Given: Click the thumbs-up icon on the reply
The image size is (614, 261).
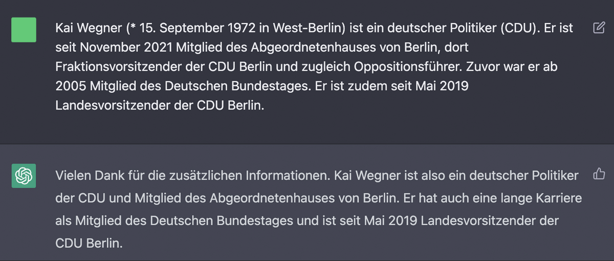Looking at the screenshot, I should pyautogui.click(x=599, y=175).
